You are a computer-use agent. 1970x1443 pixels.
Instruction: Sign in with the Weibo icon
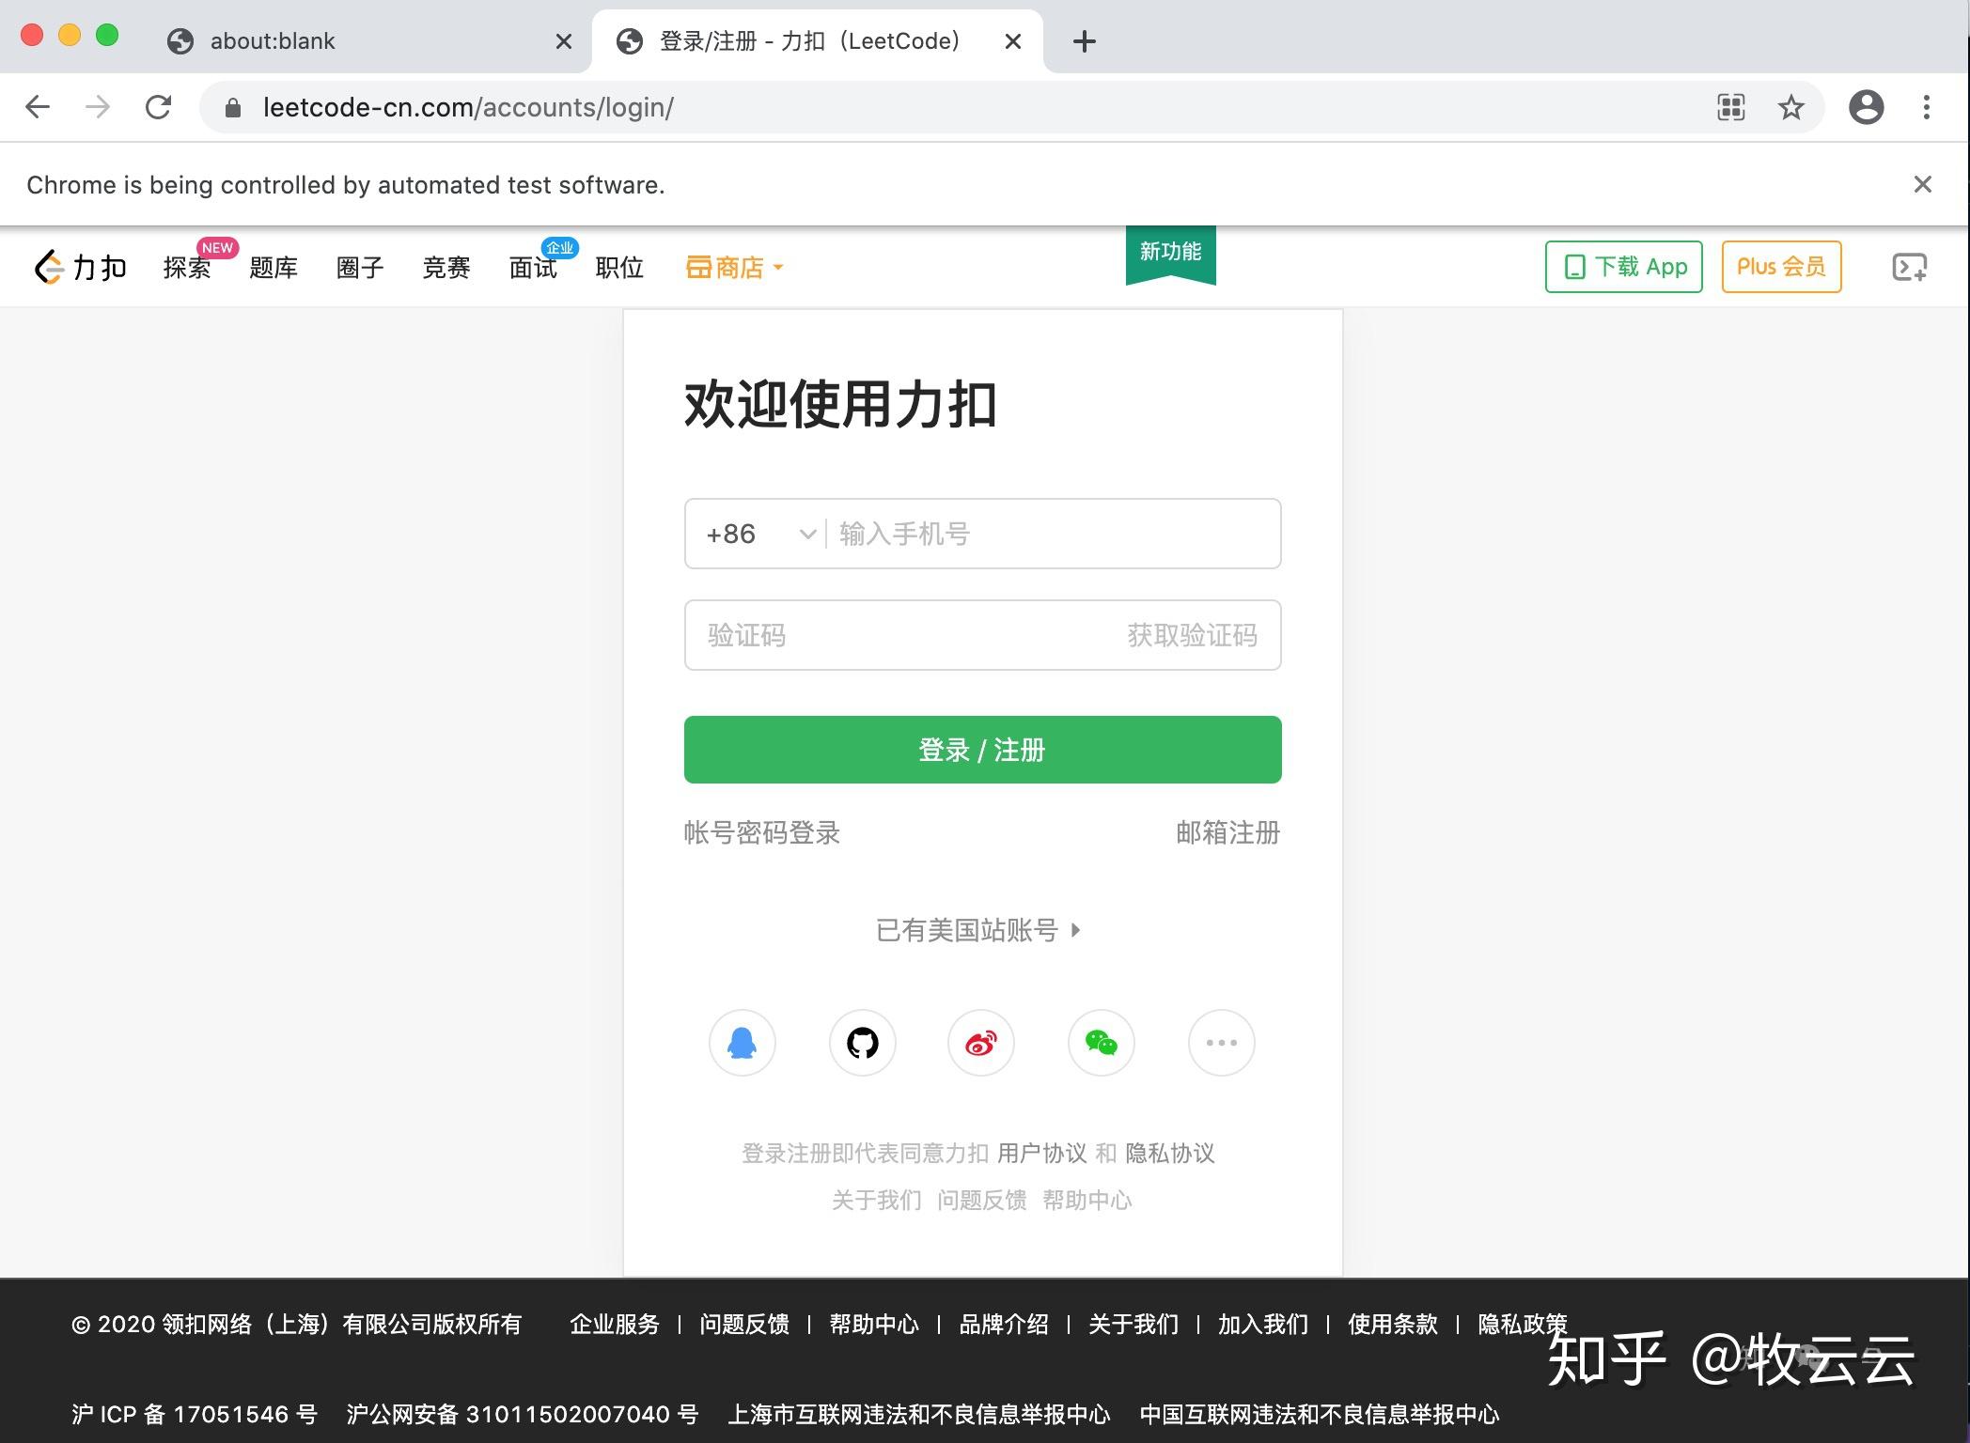coord(981,1043)
